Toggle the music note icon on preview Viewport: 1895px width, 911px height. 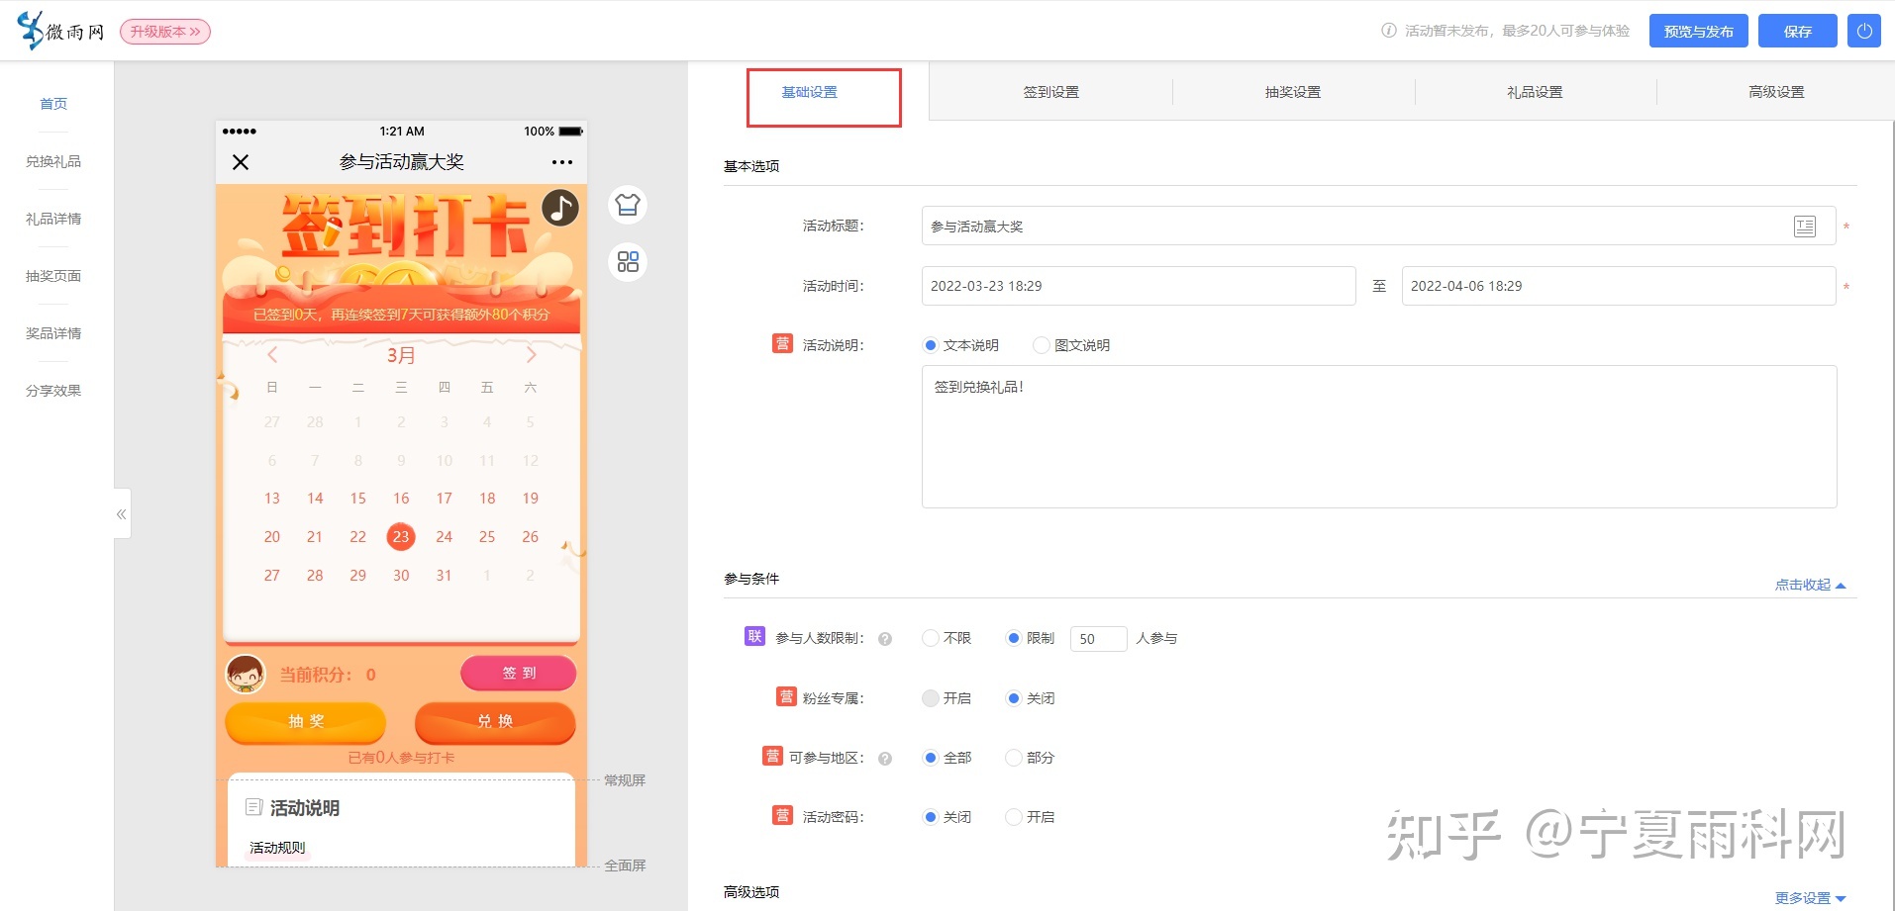559,208
